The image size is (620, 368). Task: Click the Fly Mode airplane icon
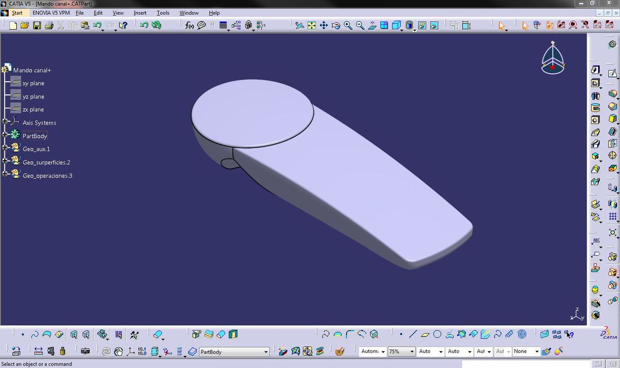[300, 25]
